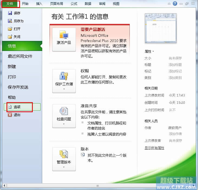Switch to the 数据 ribbon tab

coord(88,4)
